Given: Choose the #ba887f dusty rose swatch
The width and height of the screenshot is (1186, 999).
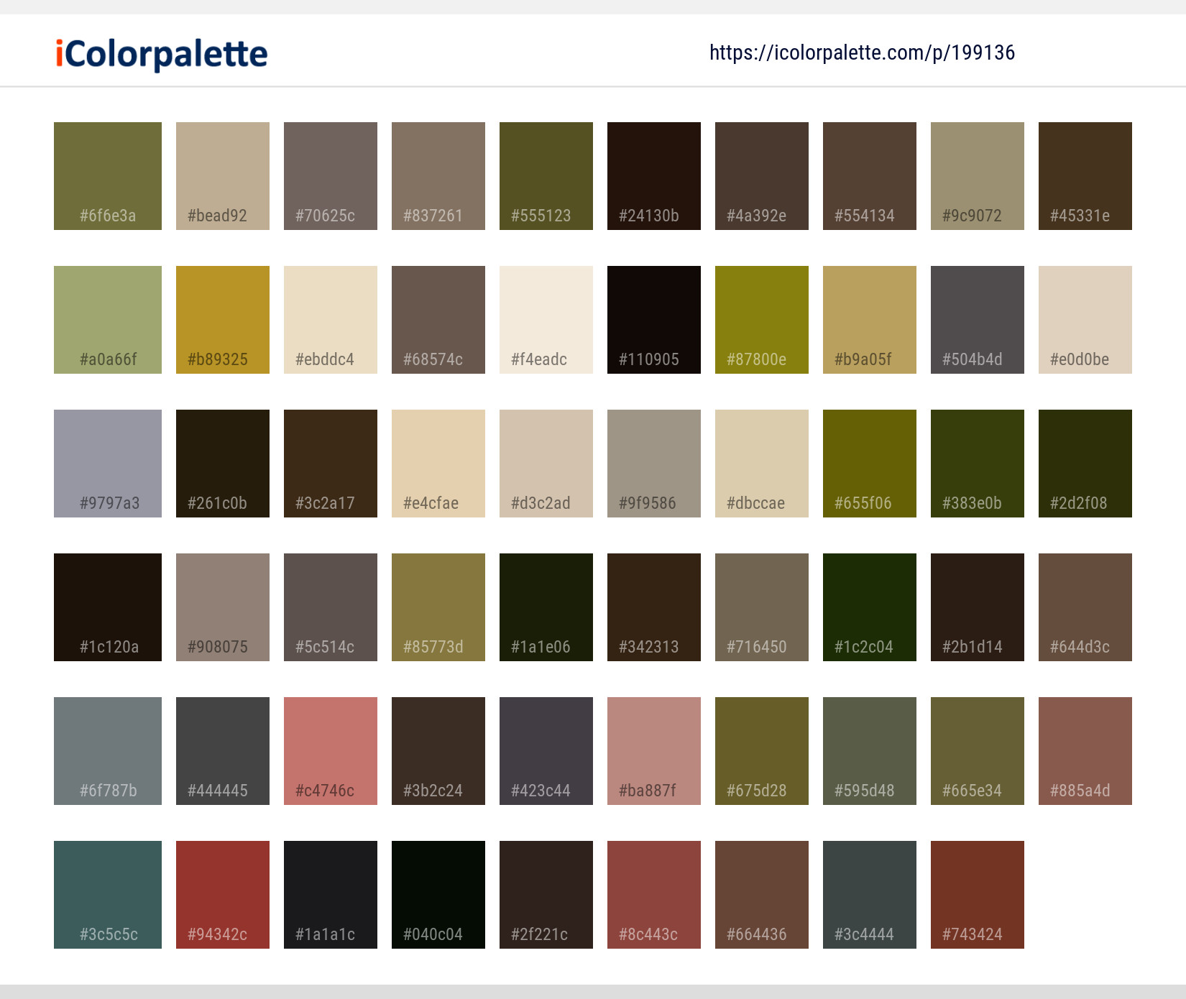Looking at the screenshot, I should (654, 751).
